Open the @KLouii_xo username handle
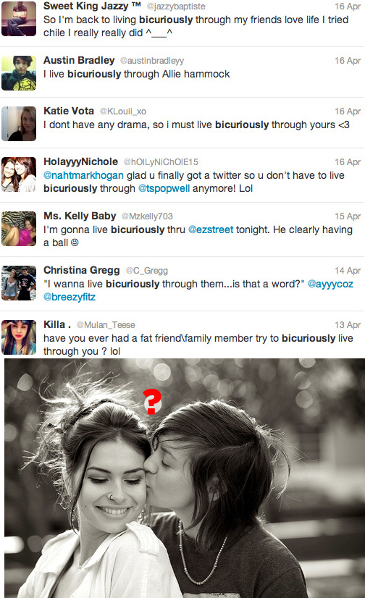 coord(123,111)
